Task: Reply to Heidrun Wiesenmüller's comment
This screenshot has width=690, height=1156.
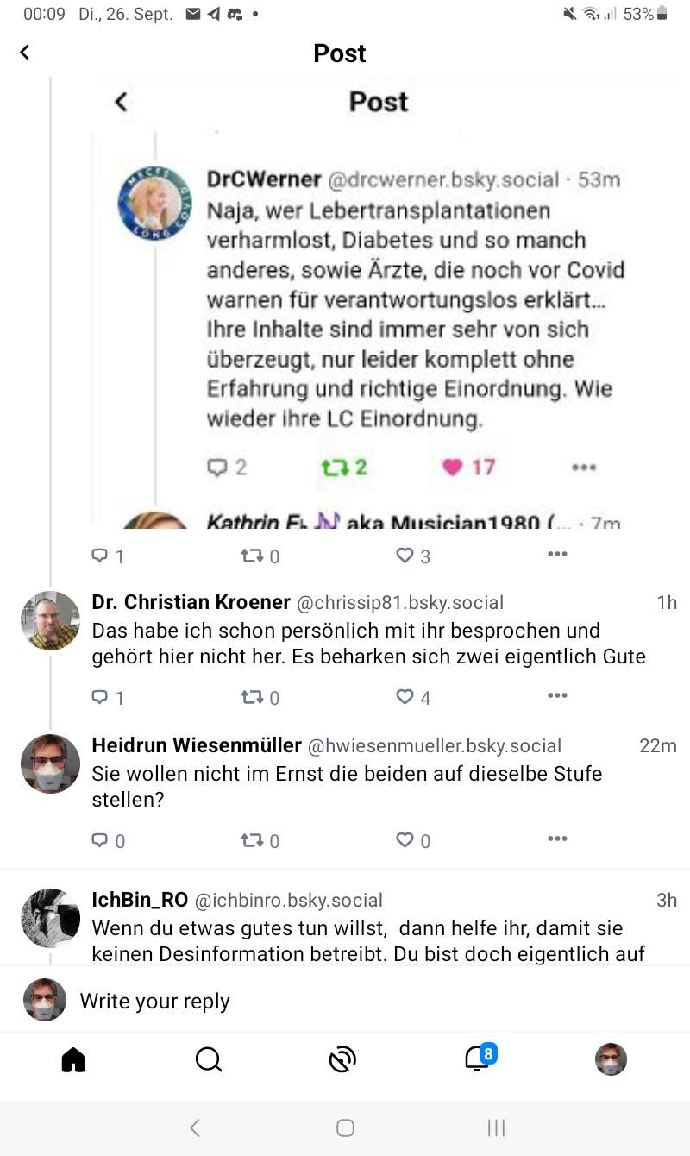Action: pyautogui.click(x=100, y=840)
